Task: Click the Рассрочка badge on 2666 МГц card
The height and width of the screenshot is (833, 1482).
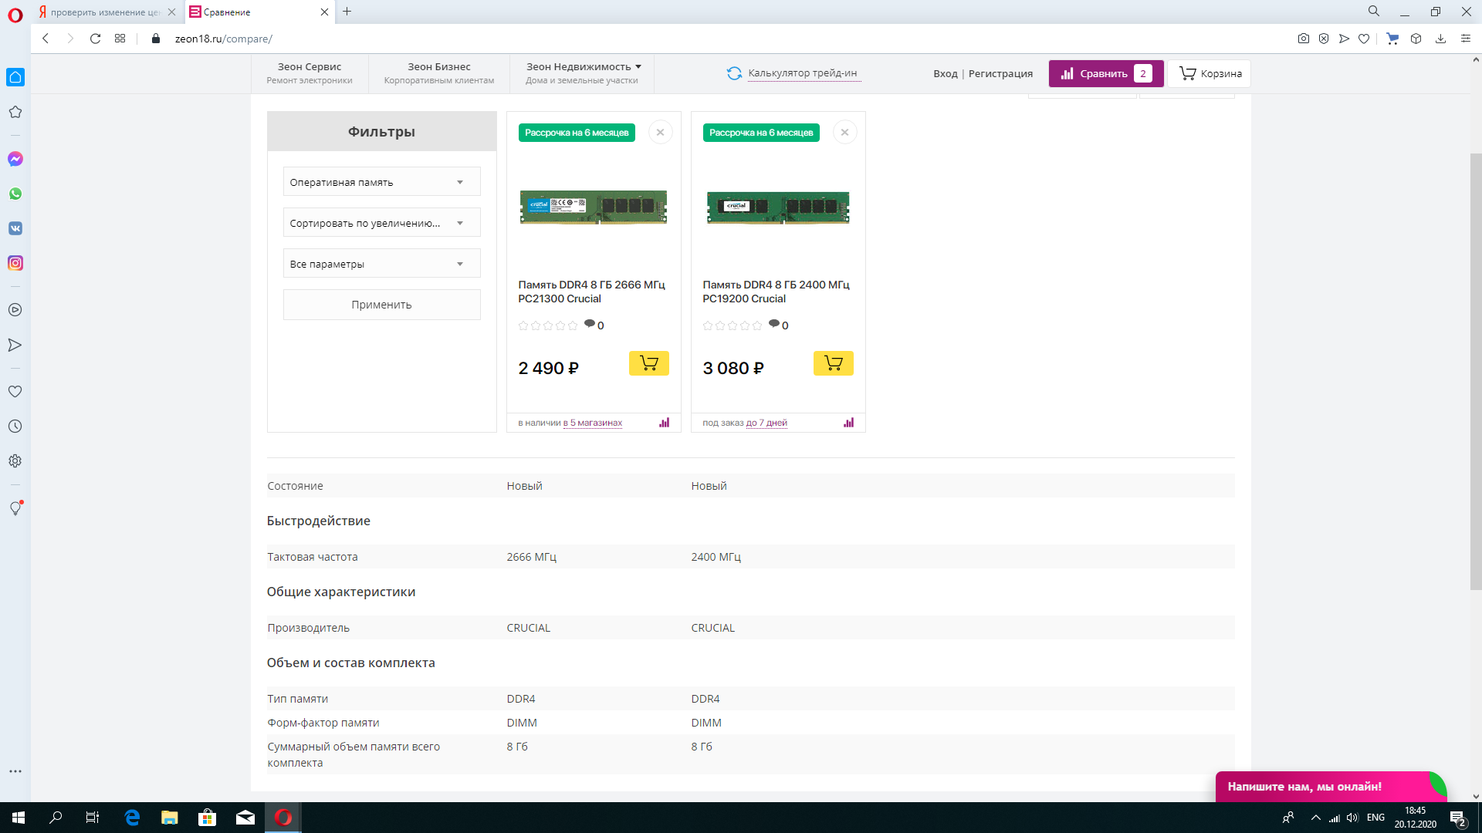Action: tap(577, 133)
